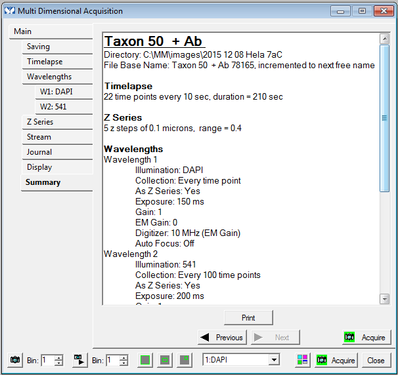
Task: Select the Summary tab
Action: pos(57,182)
